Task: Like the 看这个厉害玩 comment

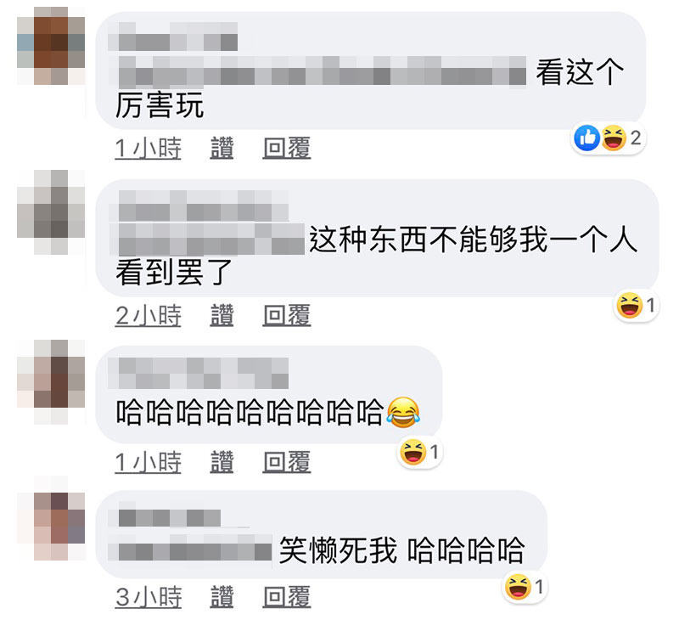Action: coord(222,148)
